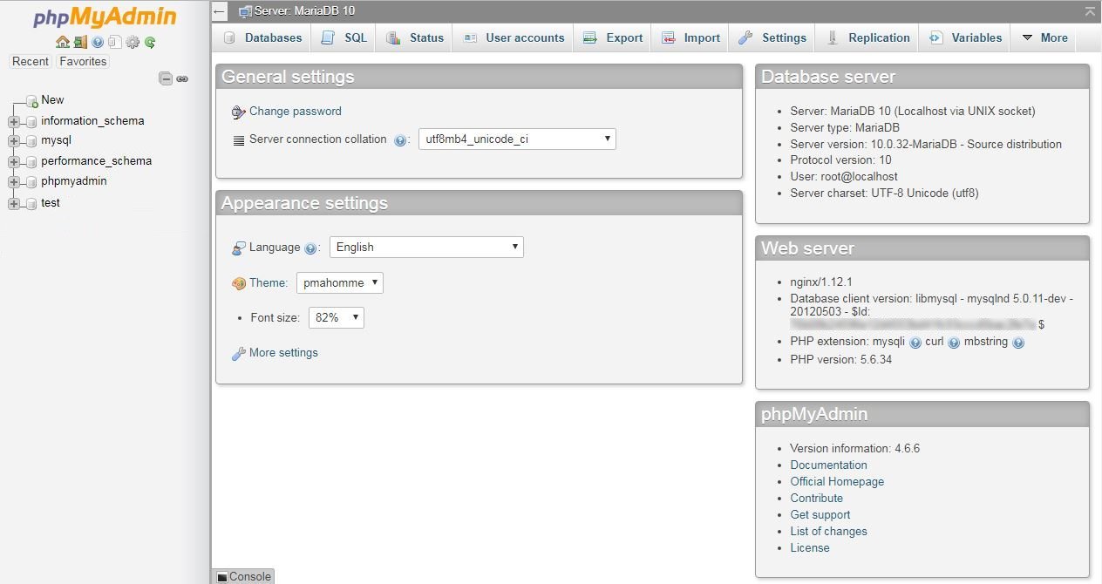Go to the Status tab

tap(415, 37)
